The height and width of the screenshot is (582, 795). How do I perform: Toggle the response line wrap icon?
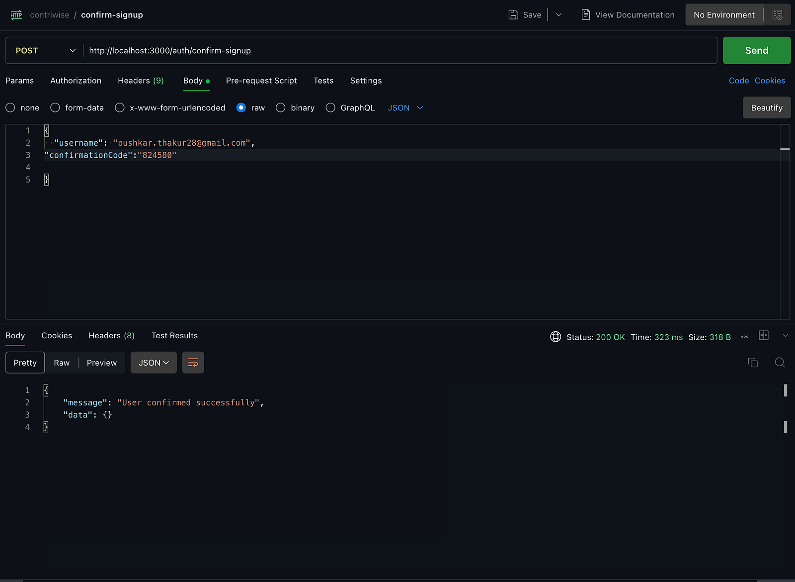point(193,363)
